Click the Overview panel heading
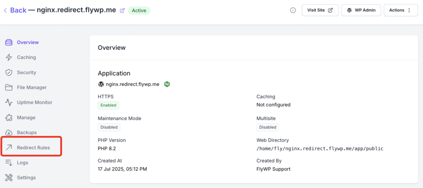Image resolution: width=423 pixels, height=188 pixels. [x=112, y=48]
